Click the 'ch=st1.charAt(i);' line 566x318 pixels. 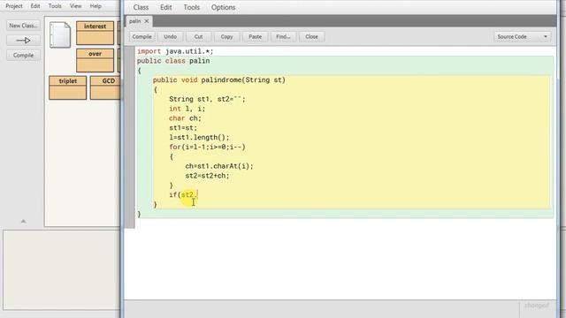coord(219,166)
